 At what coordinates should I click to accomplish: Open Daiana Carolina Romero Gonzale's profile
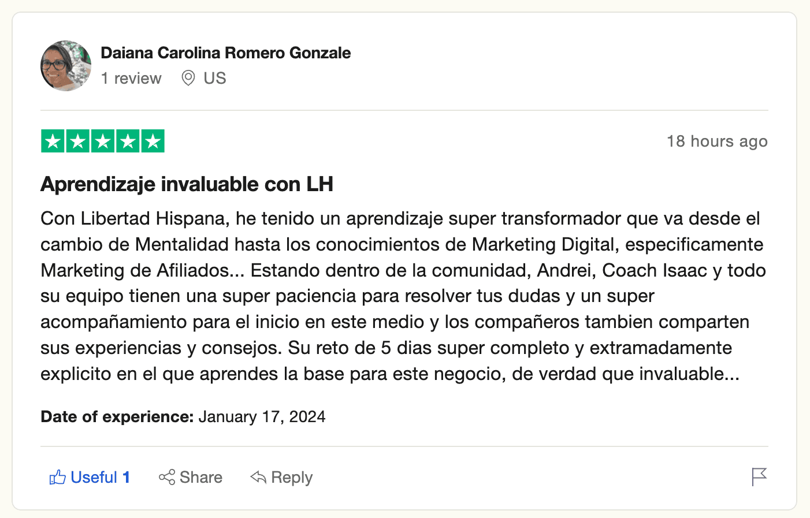226,53
